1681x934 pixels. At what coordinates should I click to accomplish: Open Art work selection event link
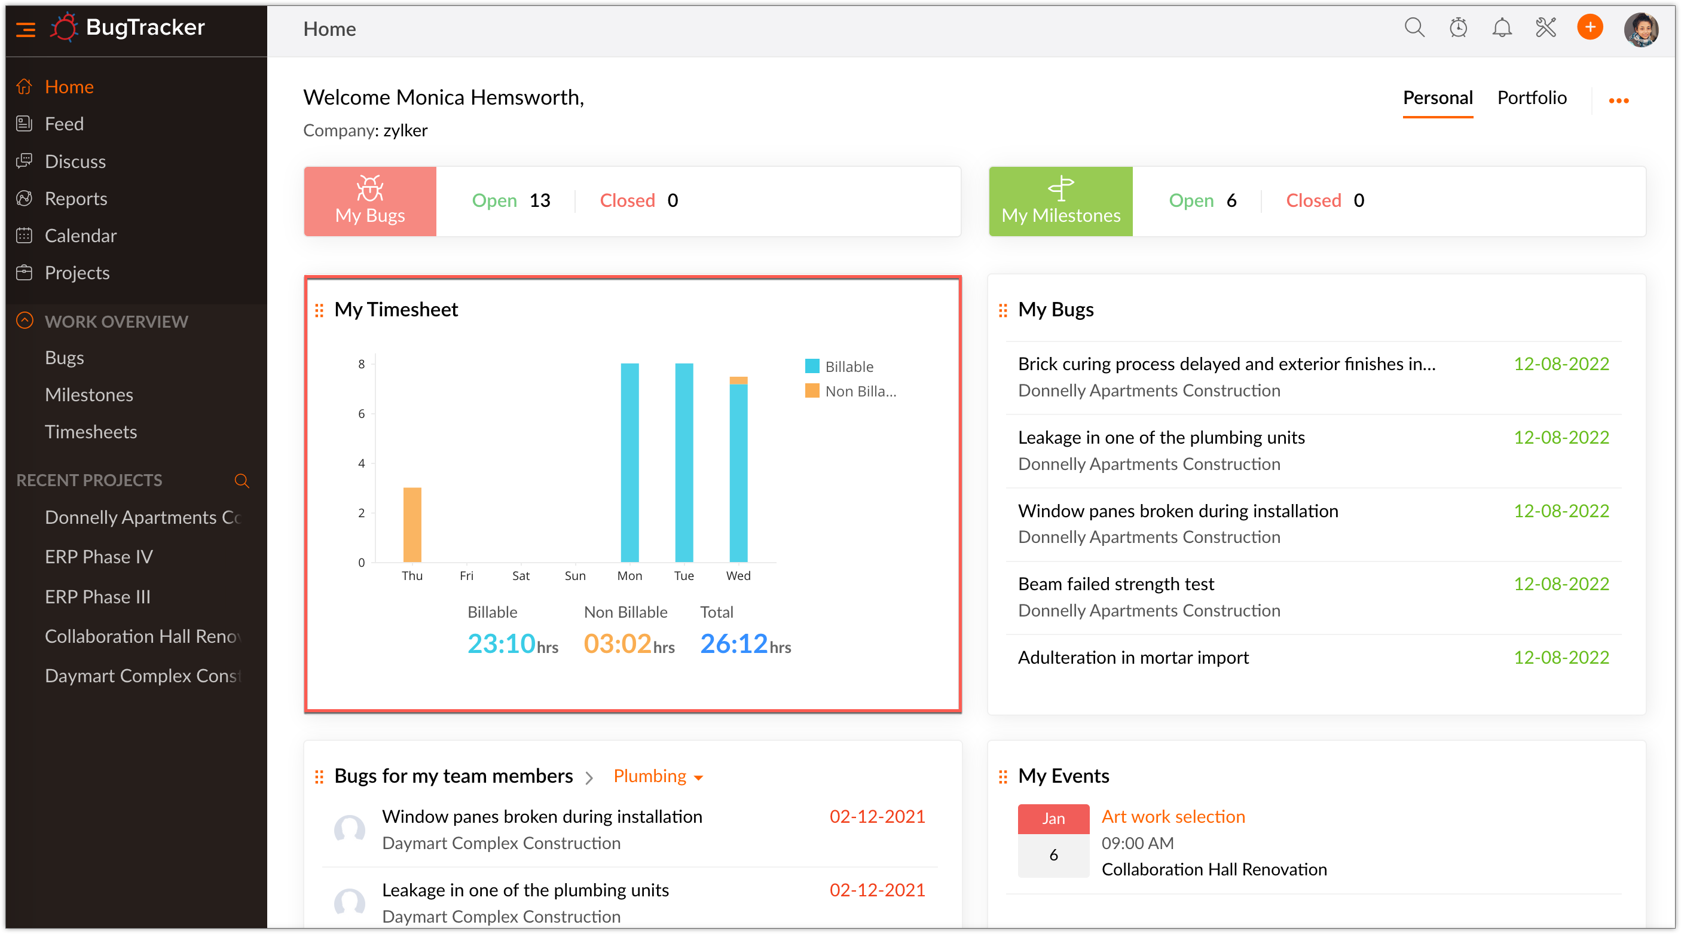click(1173, 817)
